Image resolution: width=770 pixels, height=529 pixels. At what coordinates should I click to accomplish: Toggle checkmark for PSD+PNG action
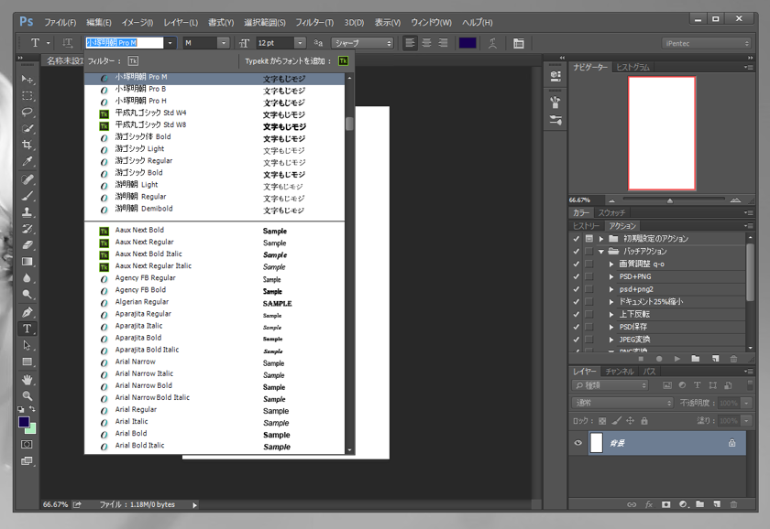(576, 276)
